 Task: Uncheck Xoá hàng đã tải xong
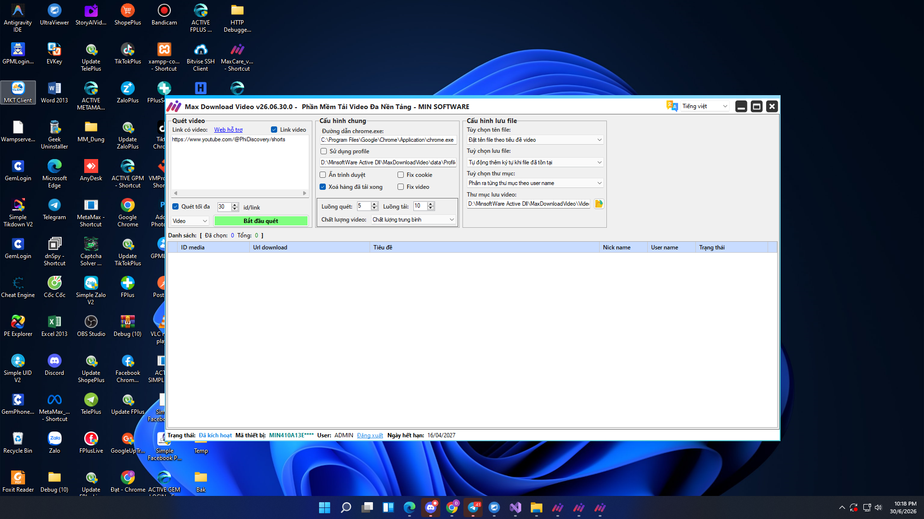click(323, 187)
